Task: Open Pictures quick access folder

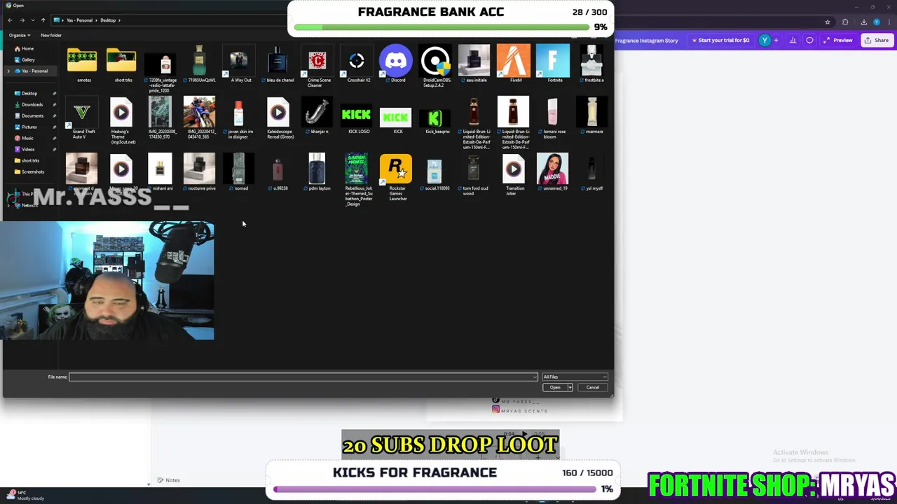Action: pos(29,127)
